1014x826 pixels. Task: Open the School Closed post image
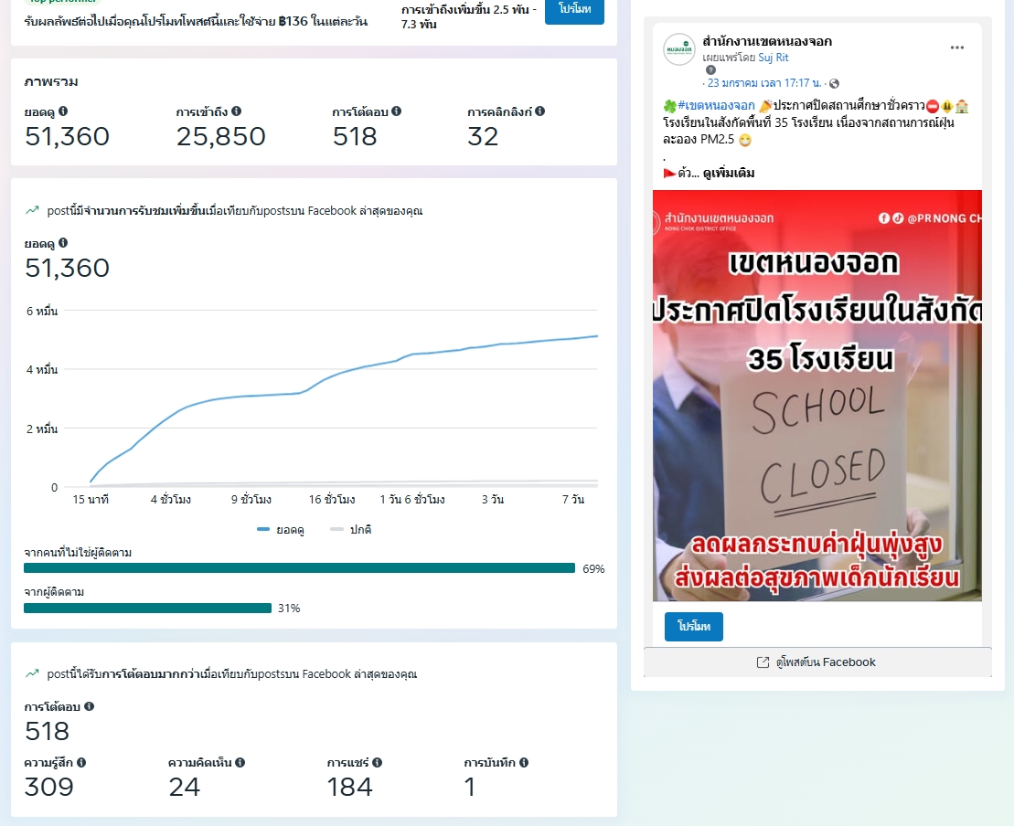pyautogui.click(x=817, y=396)
